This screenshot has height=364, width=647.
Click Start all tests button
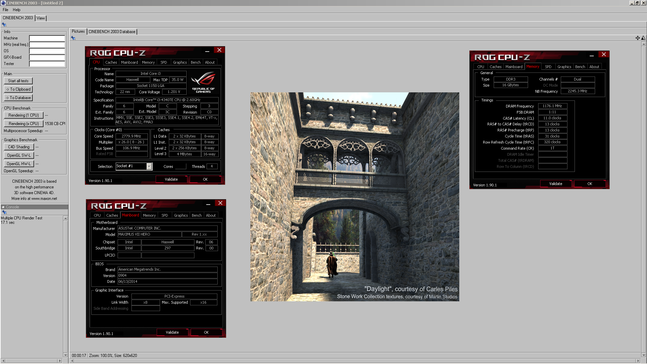(18, 81)
